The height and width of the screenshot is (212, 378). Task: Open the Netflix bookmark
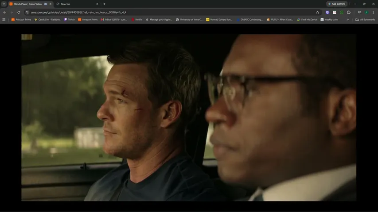pyautogui.click(x=136, y=19)
